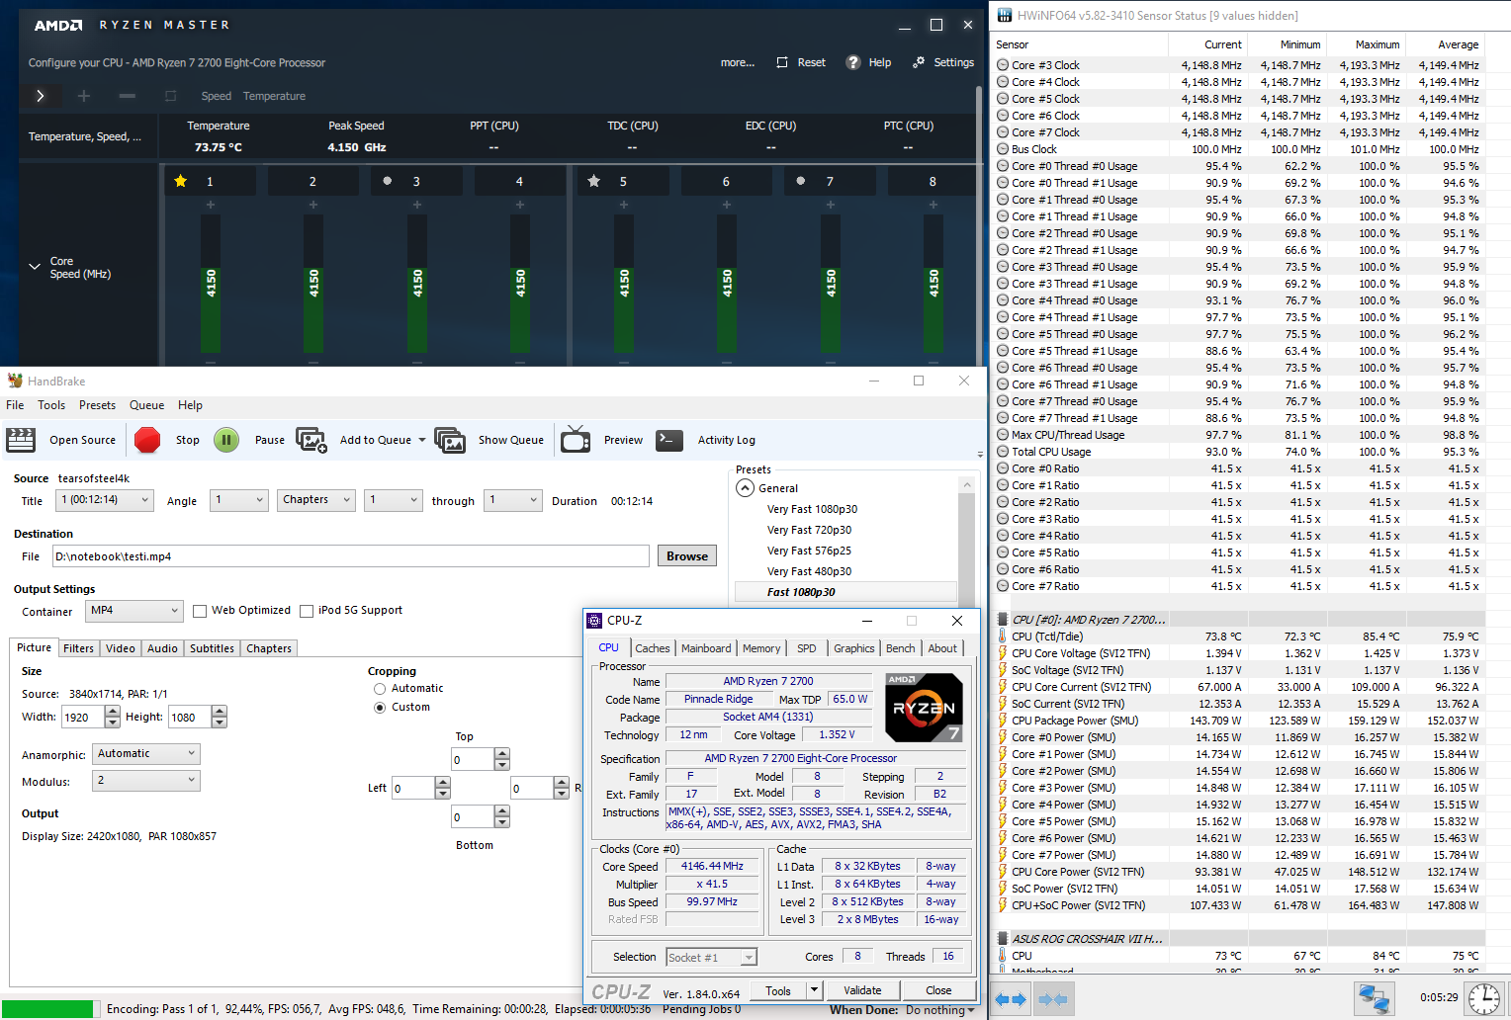This screenshot has width=1511, height=1020.
Task: Open HandBrake Presets menu
Action: 97,405
